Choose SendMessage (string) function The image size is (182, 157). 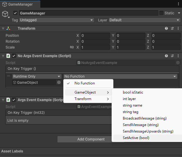coord(140,125)
